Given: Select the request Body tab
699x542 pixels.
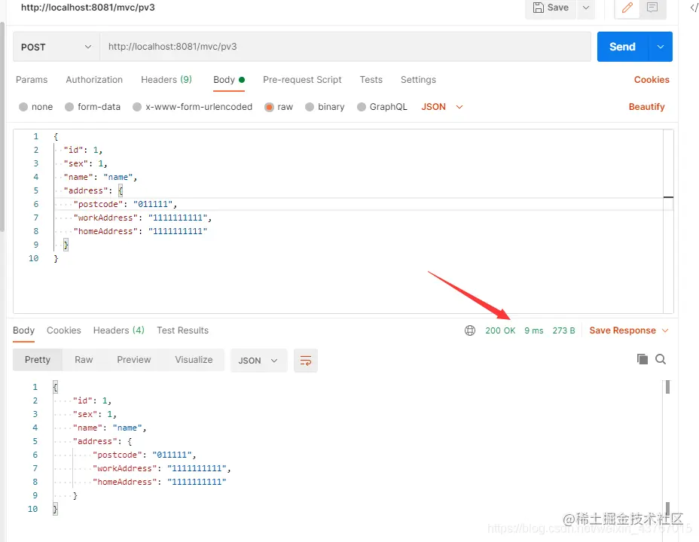Looking at the screenshot, I should 229,80.
